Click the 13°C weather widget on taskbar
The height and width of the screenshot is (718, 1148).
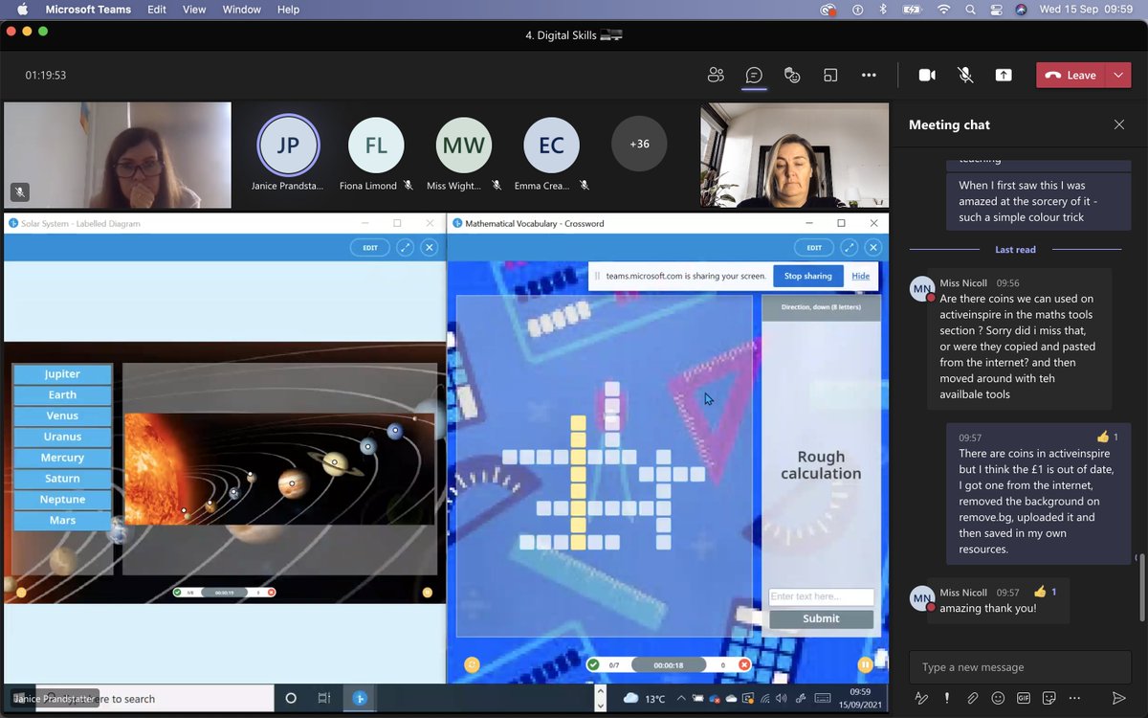coord(644,698)
